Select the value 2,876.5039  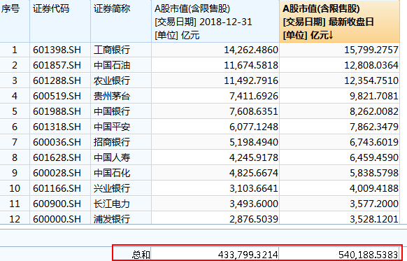[254, 219]
